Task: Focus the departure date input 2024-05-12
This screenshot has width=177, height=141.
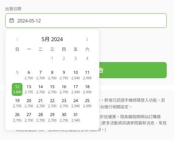Action: (86, 21)
